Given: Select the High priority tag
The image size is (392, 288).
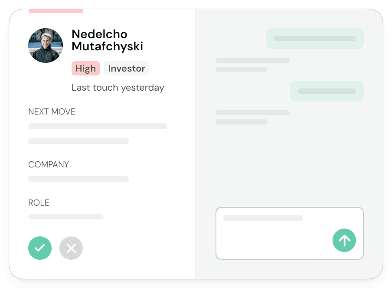Looking at the screenshot, I should pyautogui.click(x=86, y=68).
